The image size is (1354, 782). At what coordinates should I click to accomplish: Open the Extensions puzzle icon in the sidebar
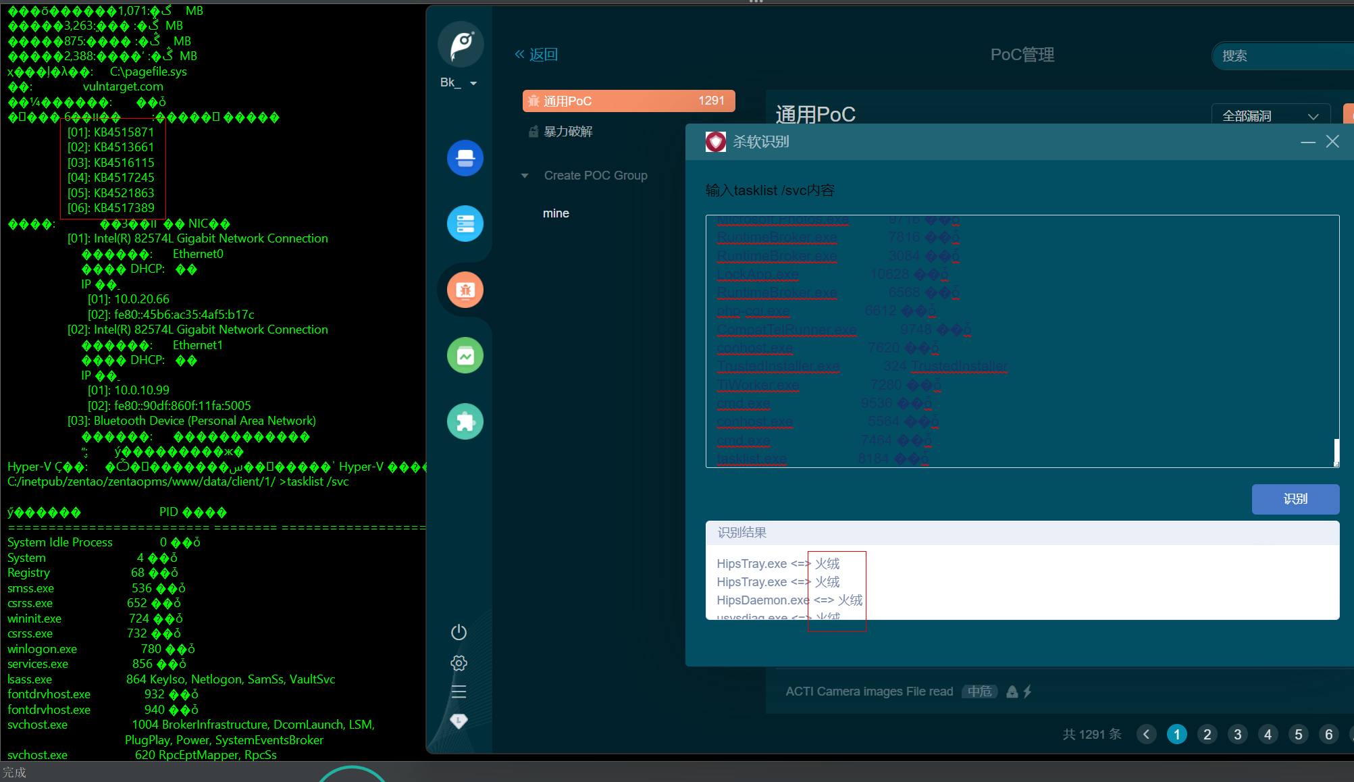[465, 421]
